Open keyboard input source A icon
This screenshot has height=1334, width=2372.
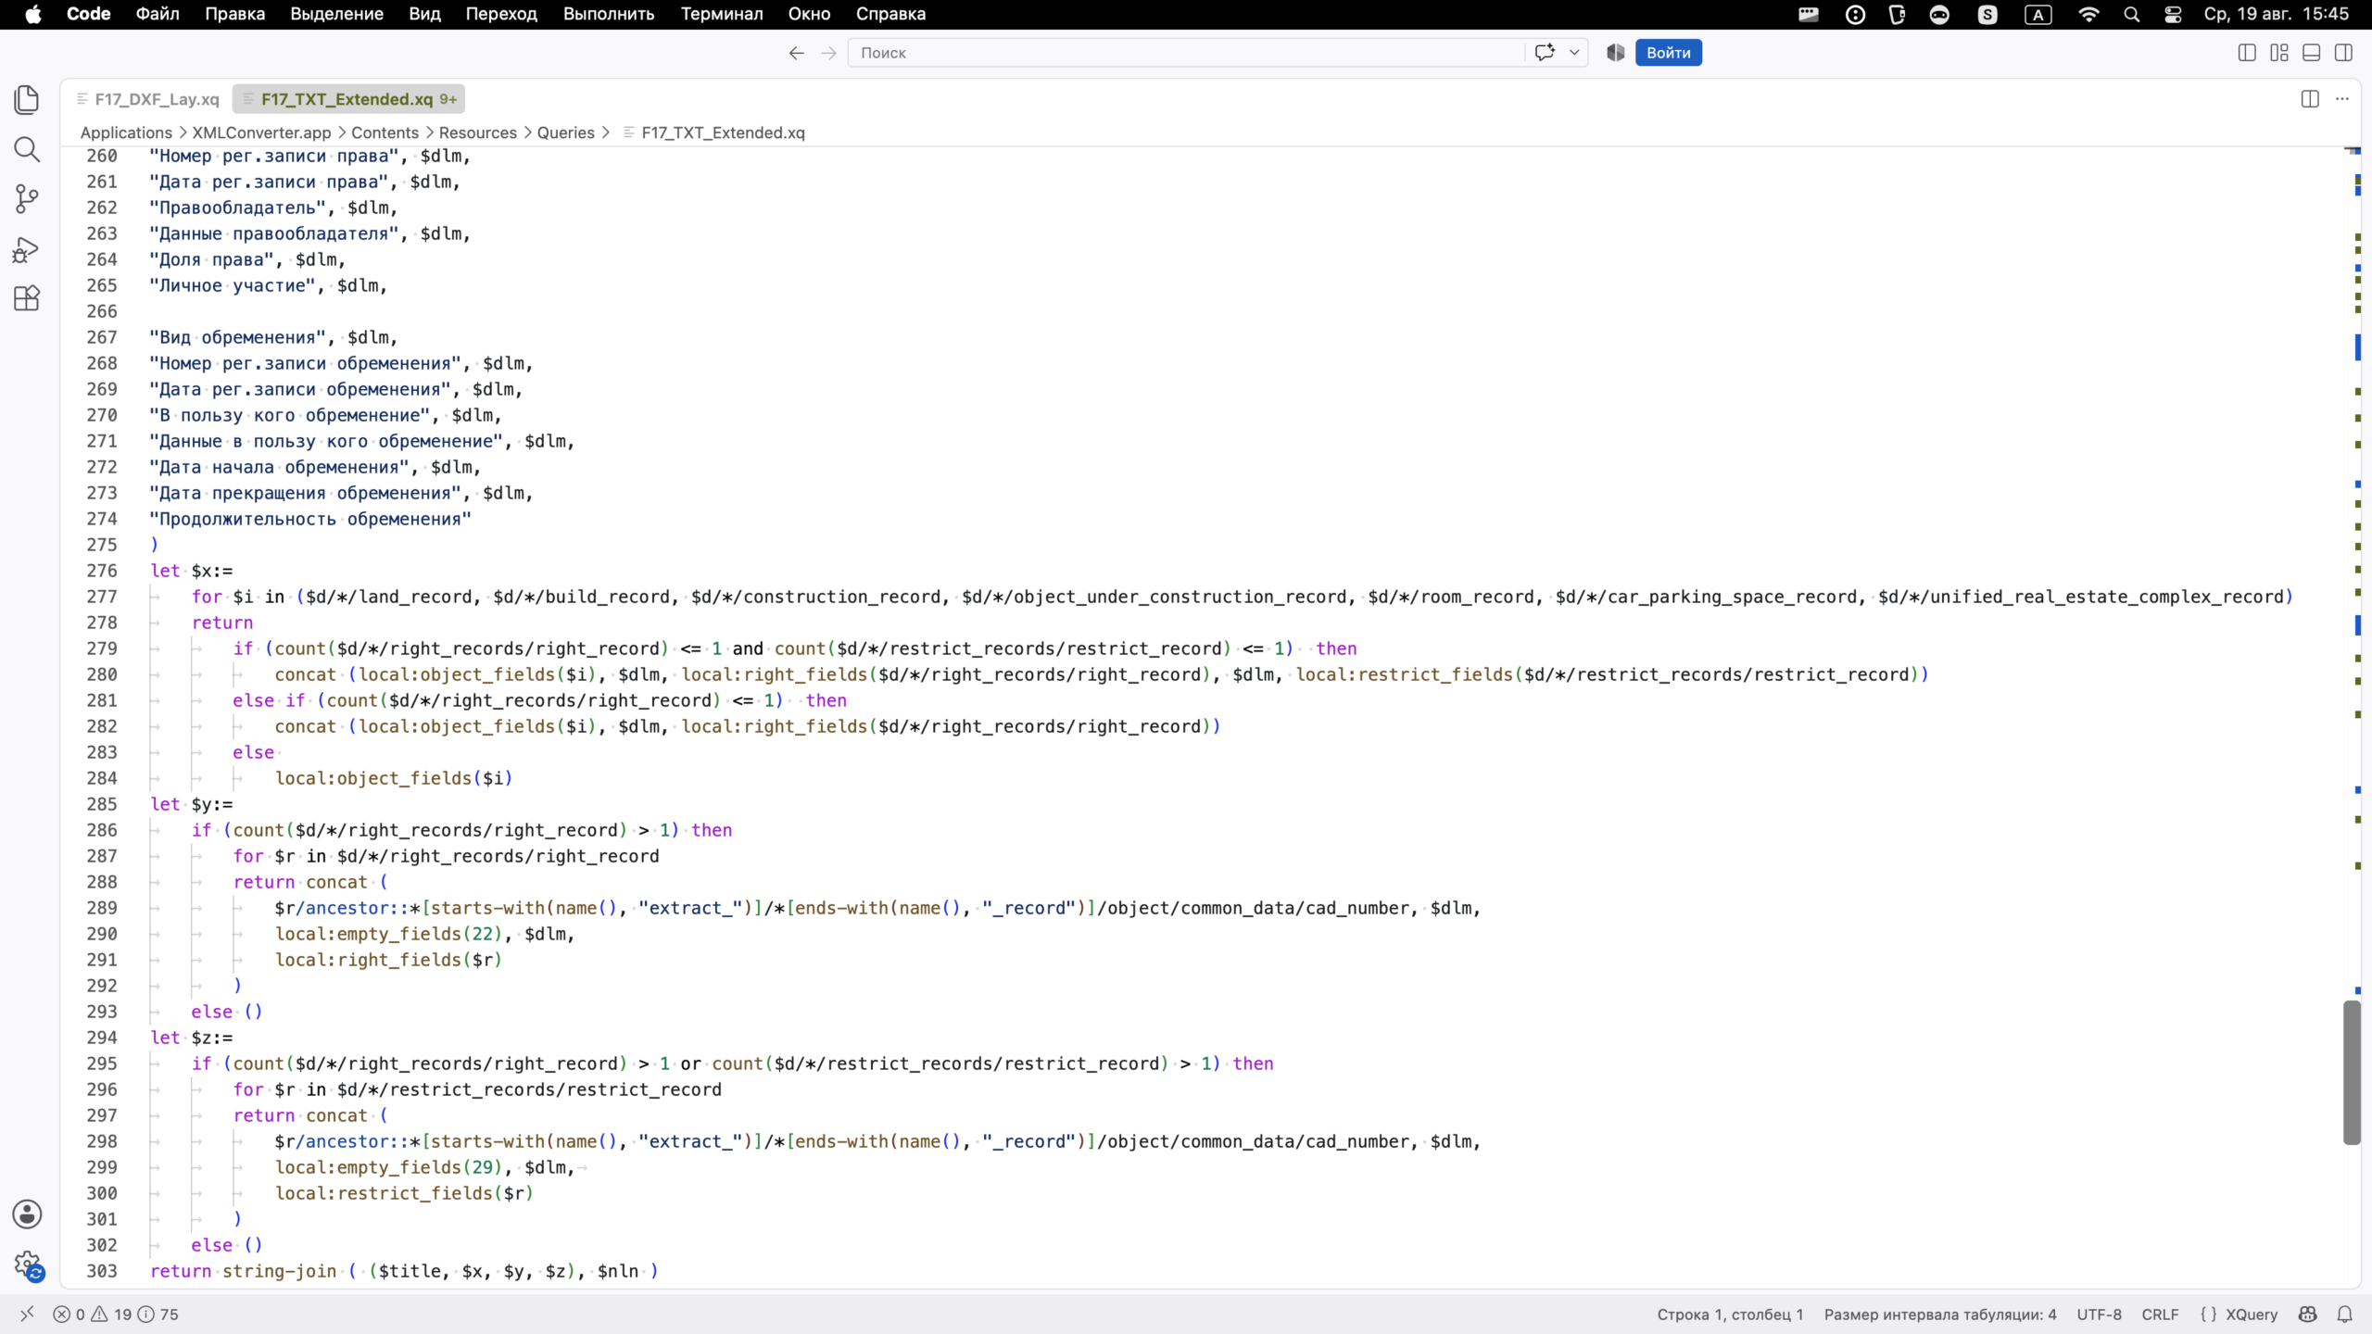[x=2038, y=14]
